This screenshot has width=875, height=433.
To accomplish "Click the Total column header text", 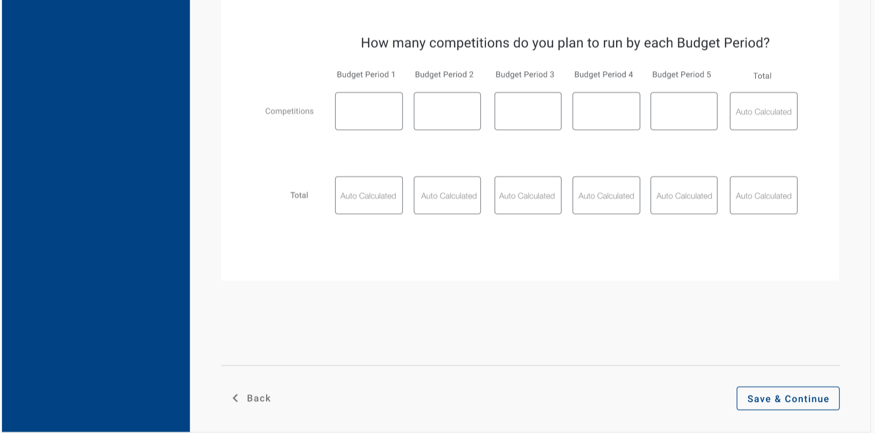I will (x=762, y=76).
